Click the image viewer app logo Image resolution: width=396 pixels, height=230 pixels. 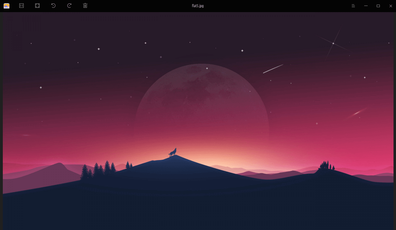[x=7, y=6]
